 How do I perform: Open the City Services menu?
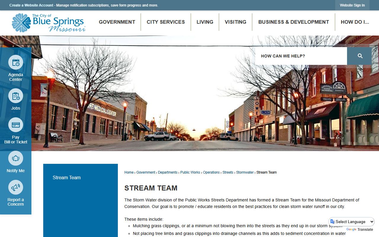166,22
